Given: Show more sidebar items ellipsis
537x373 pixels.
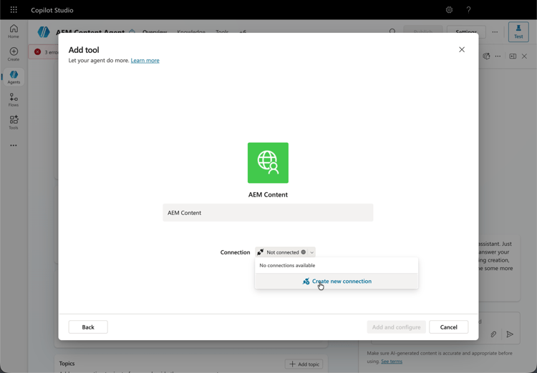Looking at the screenshot, I should [x=14, y=145].
